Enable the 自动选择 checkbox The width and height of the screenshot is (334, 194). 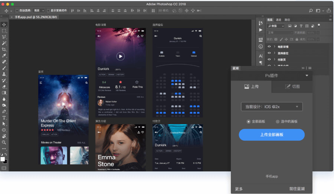coord(17,10)
